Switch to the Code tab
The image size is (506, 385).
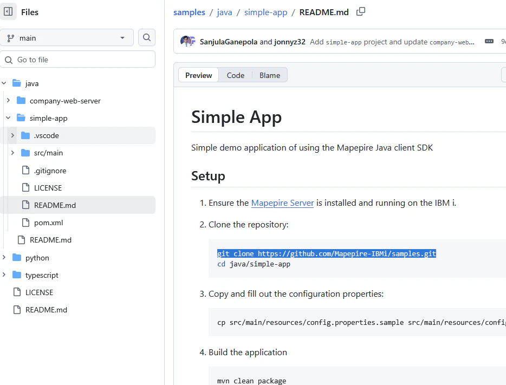pos(236,75)
